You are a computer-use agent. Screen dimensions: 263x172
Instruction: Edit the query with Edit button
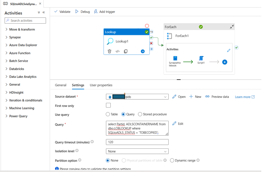(x=178, y=124)
